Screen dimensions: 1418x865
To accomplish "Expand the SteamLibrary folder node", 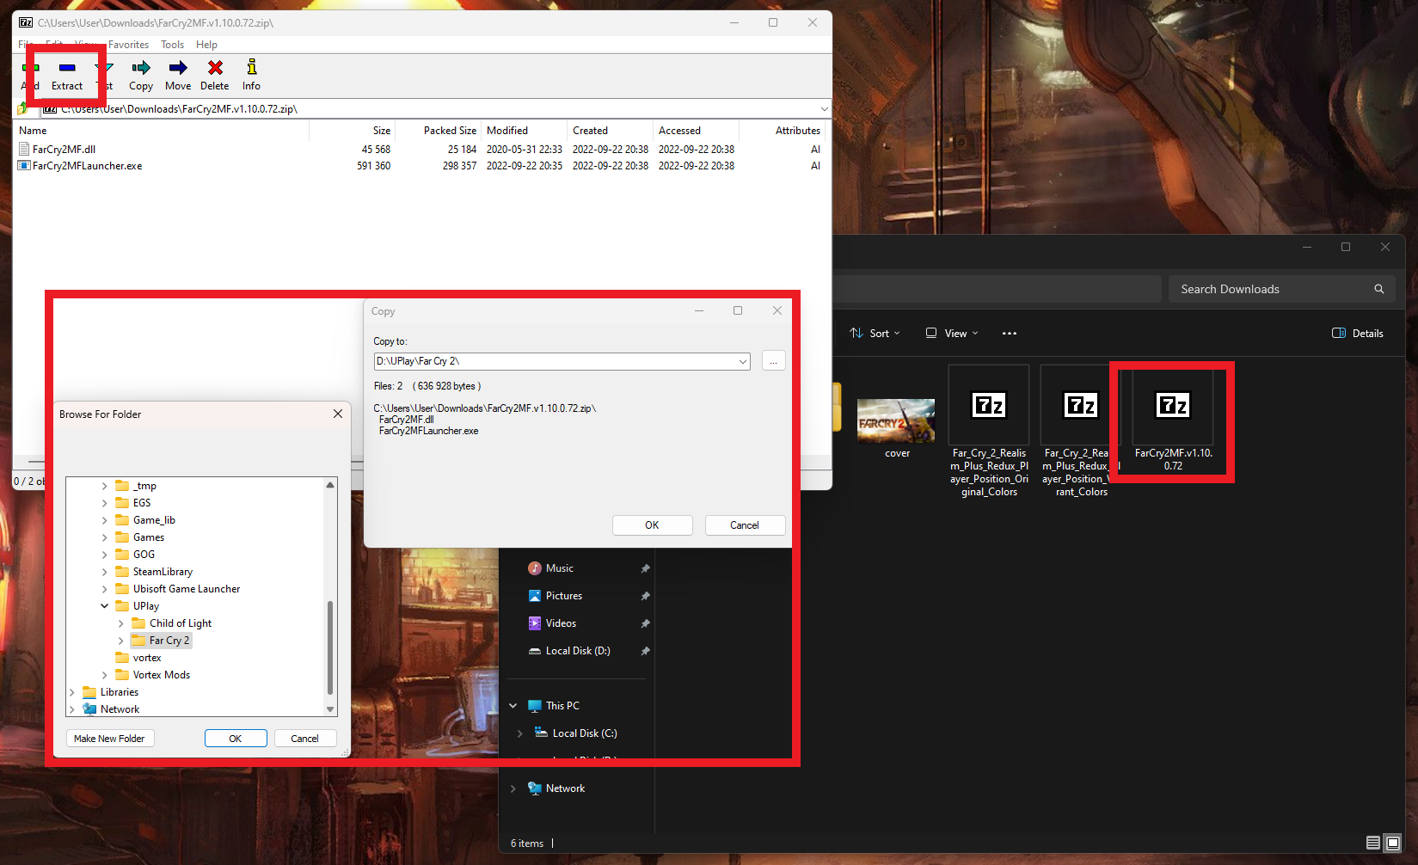I will point(105,572).
